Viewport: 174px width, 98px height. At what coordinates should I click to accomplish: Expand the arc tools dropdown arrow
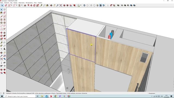click(x=17, y=5)
